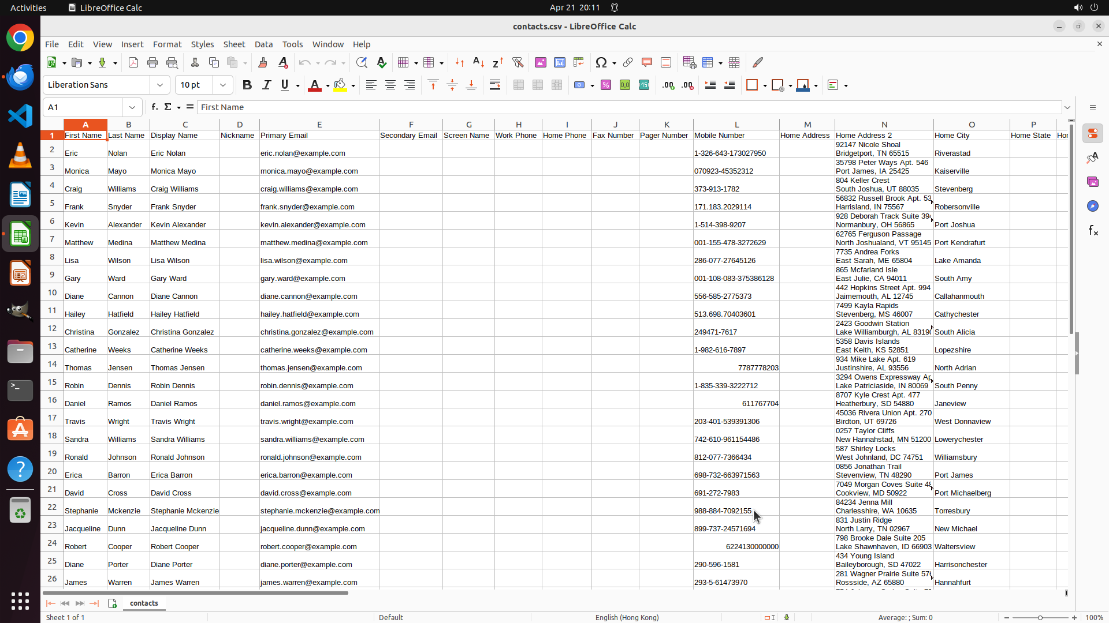Toggle Wrap Text option
The image size is (1109, 623).
[495, 85]
